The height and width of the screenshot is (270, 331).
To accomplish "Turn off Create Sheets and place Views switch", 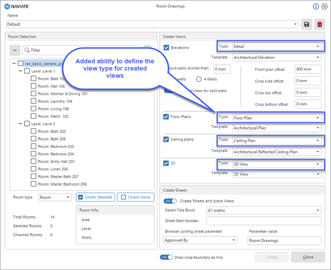I will (x=170, y=201).
